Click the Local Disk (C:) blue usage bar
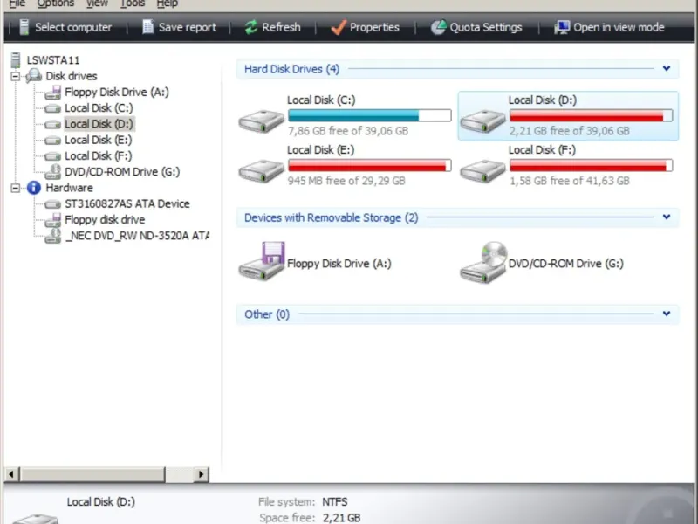This screenshot has height=524, width=698. pyautogui.click(x=369, y=115)
